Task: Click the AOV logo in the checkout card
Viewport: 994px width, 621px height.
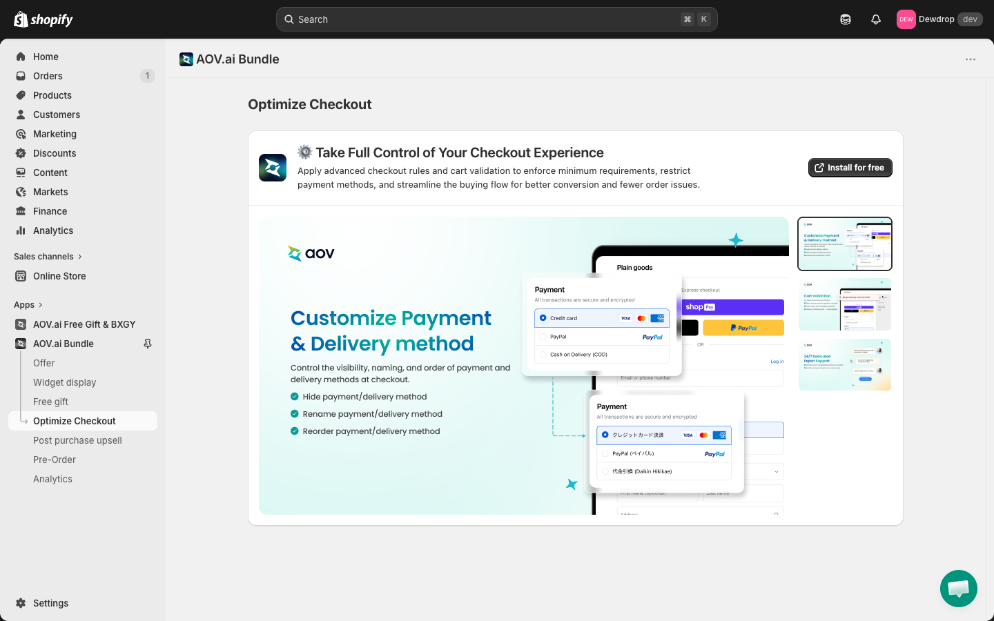Action: pos(273,168)
